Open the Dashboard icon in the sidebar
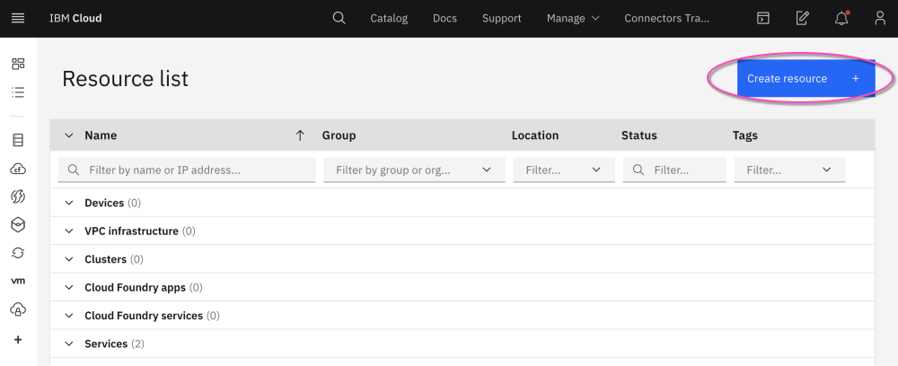The height and width of the screenshot is (366, 898). 18,64
